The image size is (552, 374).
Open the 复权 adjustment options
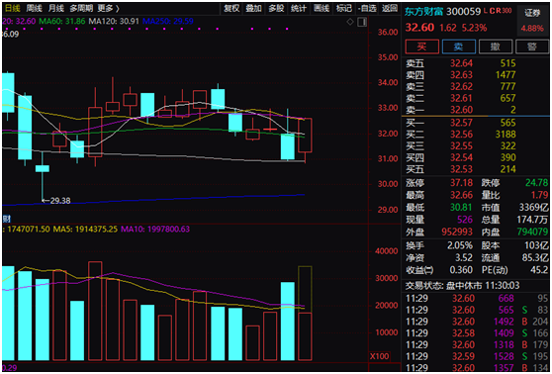(x=231, y=9)
